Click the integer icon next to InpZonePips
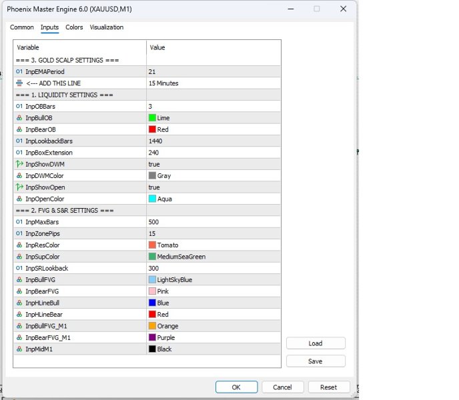Image resolution: width=459 pixels, height=400 pixels. tap(19, 233)
